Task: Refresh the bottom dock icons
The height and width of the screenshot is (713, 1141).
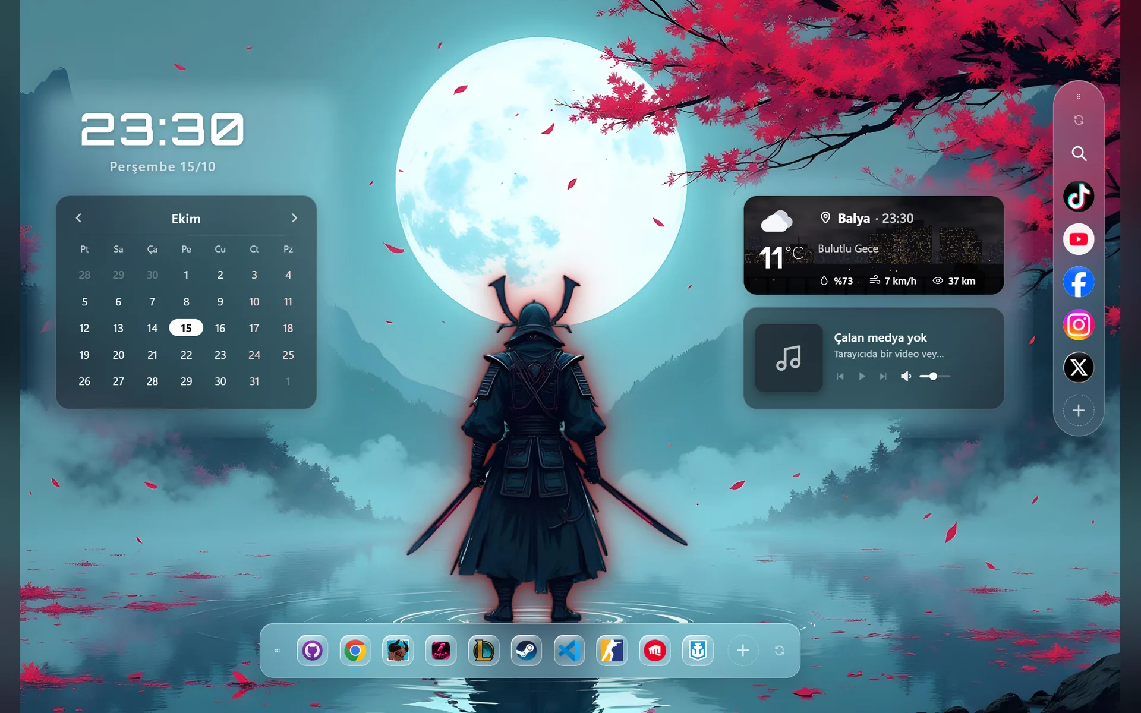Action: pos(780,651)
